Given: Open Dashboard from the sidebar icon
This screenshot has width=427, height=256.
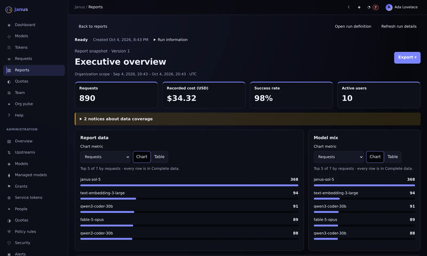Looking at the screenshot, I should point(9,25).
